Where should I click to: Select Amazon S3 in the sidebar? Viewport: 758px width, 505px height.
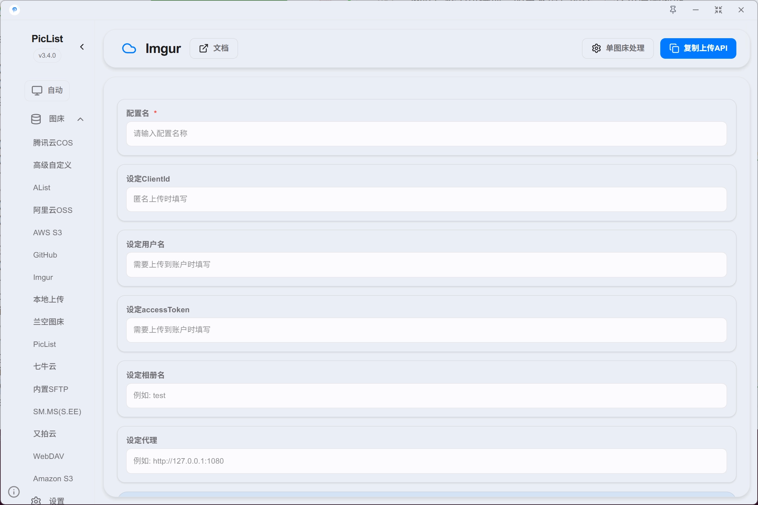[x=53, y=479]
